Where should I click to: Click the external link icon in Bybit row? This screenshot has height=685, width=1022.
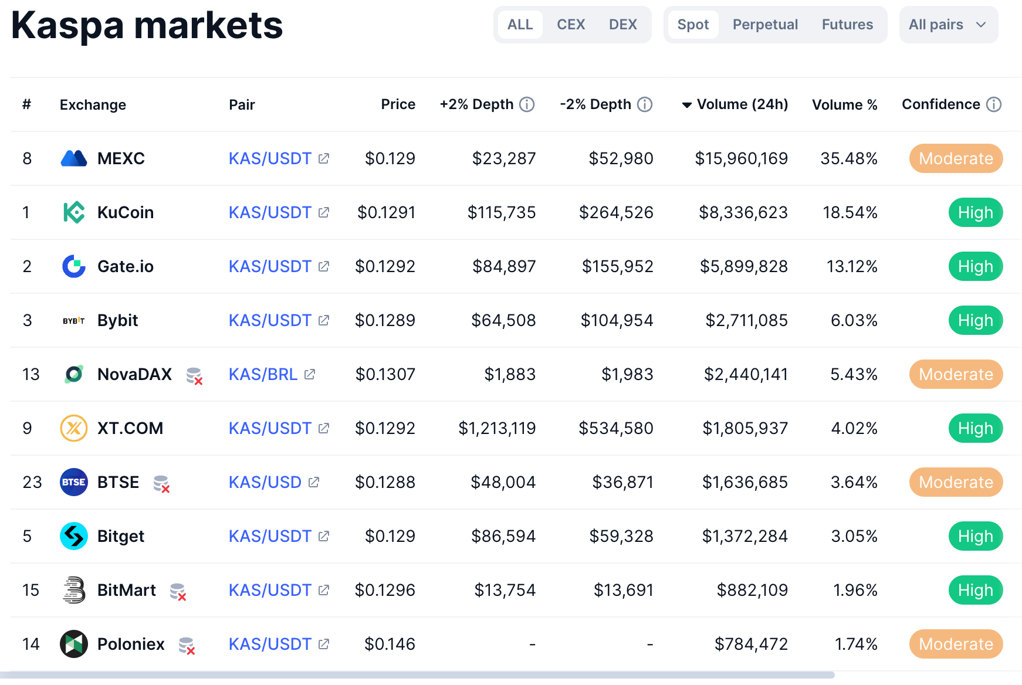(324, 320)
